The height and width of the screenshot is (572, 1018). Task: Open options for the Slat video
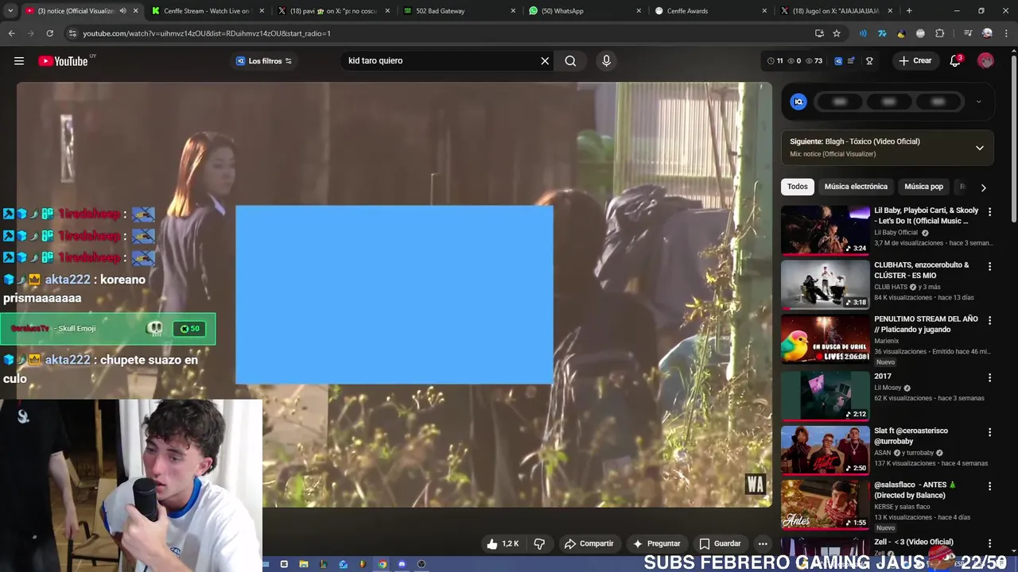(x=989, y=432)
